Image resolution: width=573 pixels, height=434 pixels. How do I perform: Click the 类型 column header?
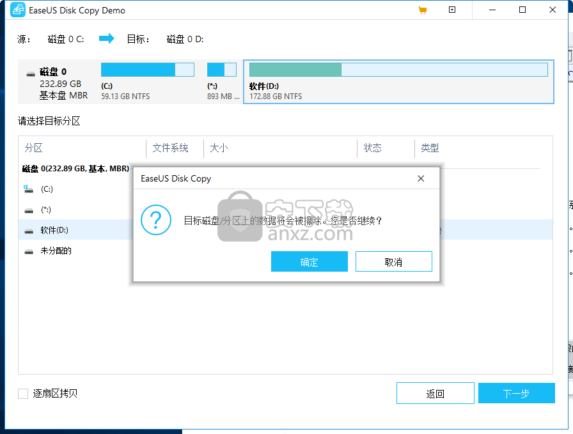click(430, 148)
